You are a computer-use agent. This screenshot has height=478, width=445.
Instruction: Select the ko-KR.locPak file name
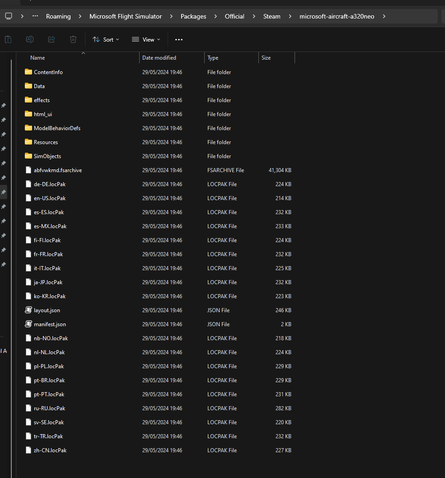pos(50,296)
